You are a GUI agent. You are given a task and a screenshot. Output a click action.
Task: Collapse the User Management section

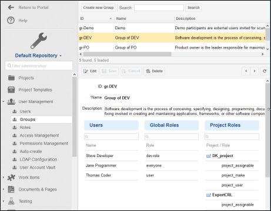(x=4, y=101)
